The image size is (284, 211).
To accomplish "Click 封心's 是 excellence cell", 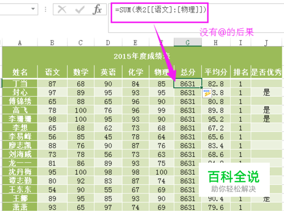I will 266,93.
